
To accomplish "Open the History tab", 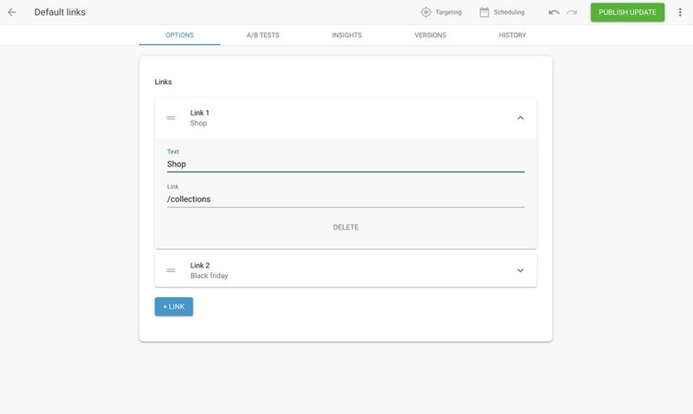I will pyautogui.click(x=512, y=36).
